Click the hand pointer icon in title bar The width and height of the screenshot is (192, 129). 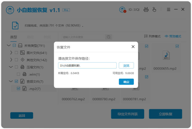pyautogui.click(x=154, y=10)
